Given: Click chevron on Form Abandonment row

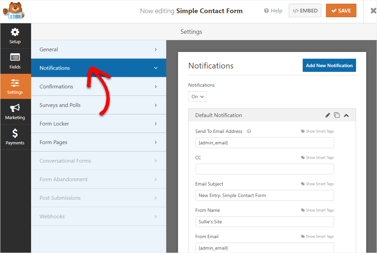Looking at the screenshot, I should pyautogui.click(x=156, y=179).
